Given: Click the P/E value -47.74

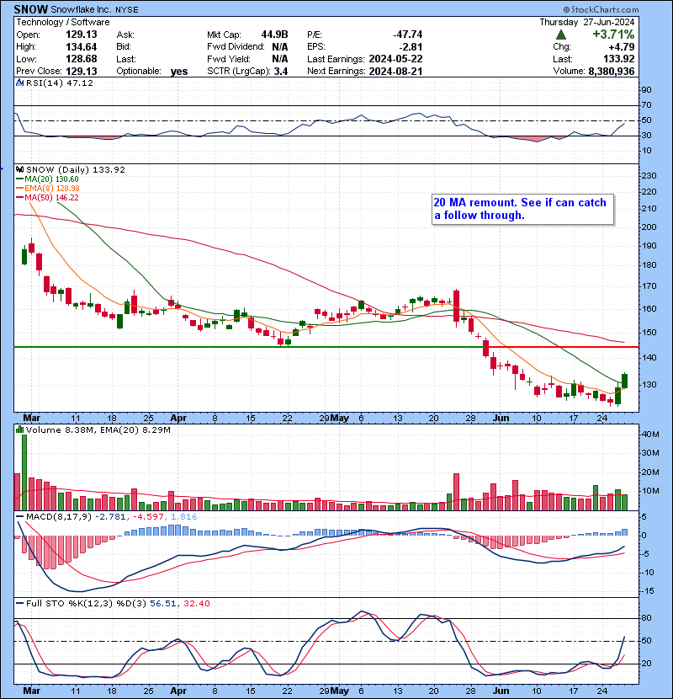Looking at the screenshot, I should (407, 35).
